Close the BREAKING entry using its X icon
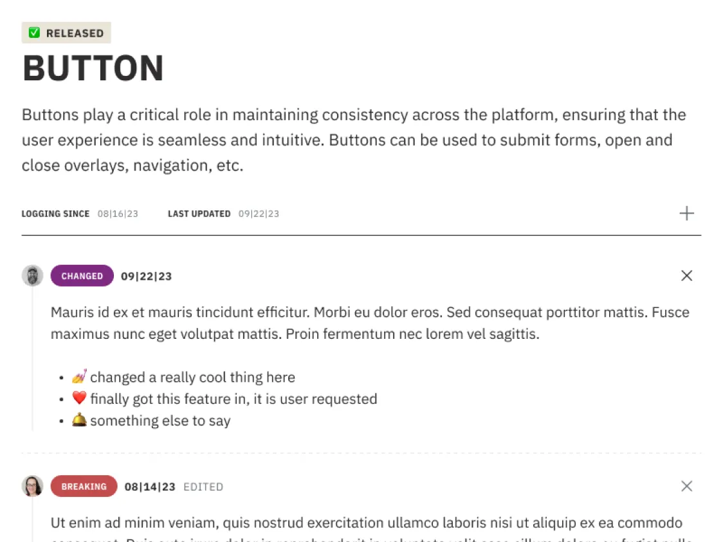The height and width of the screenshot is (542, 723). point(686,486)
